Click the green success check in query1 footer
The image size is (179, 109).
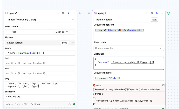(x=74, y=104)
